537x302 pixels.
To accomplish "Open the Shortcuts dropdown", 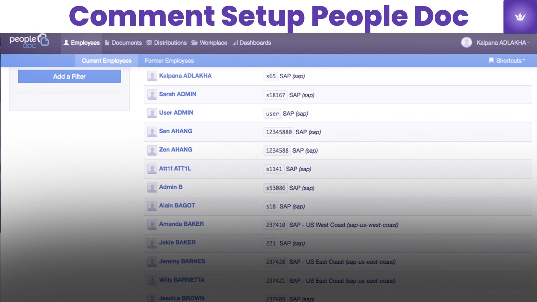I will 507,61.
